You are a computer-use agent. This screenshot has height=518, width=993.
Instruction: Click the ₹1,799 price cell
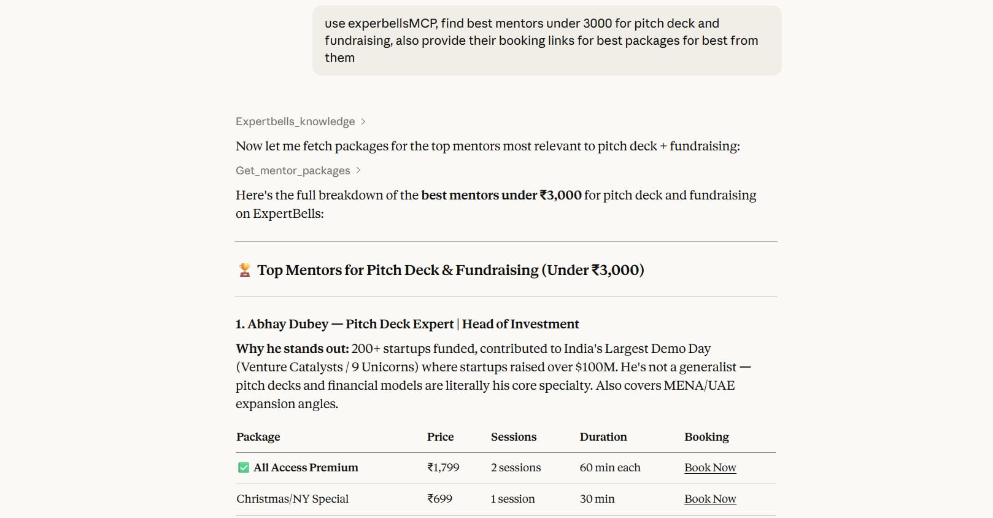[443, 468]
